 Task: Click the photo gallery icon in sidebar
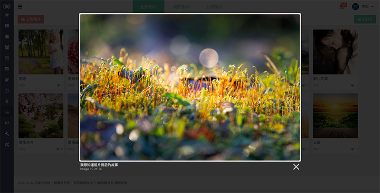(x=7, y=112)
